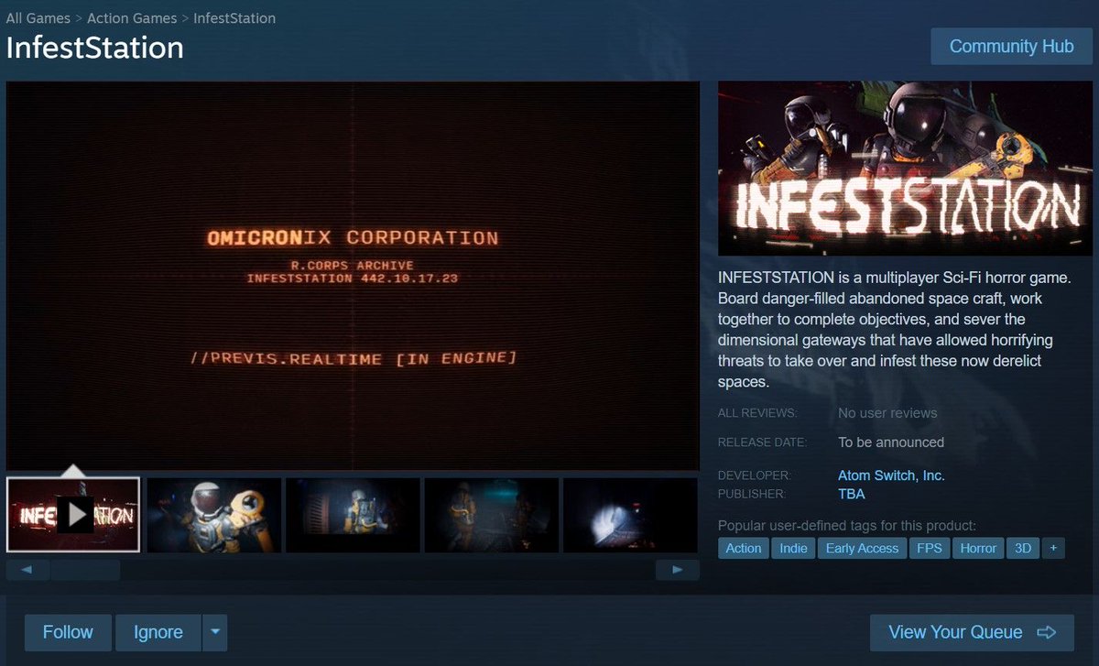Open the All Games breadcrumb link
The image size is (1099, 666).
click(x=38, y=18)
